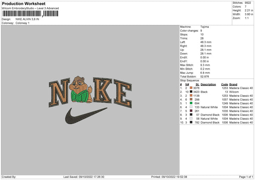
Task: Click the black Nike swoosh in the preview
Action: 86,115
